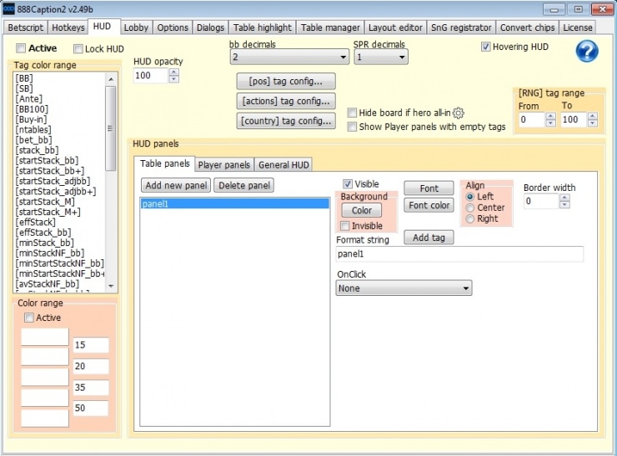Enable the Color range Active checkbox
617x456 pixels.
tap(29, 318)
